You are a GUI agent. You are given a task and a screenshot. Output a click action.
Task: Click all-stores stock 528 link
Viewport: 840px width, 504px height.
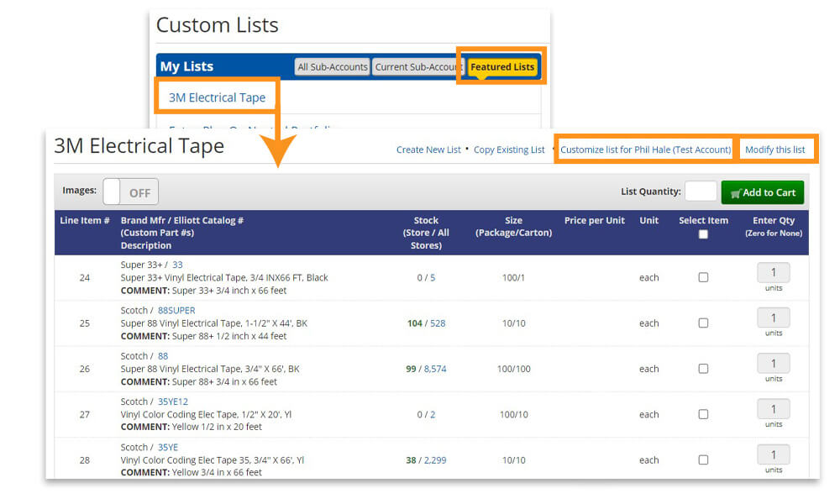coord(438,323)
